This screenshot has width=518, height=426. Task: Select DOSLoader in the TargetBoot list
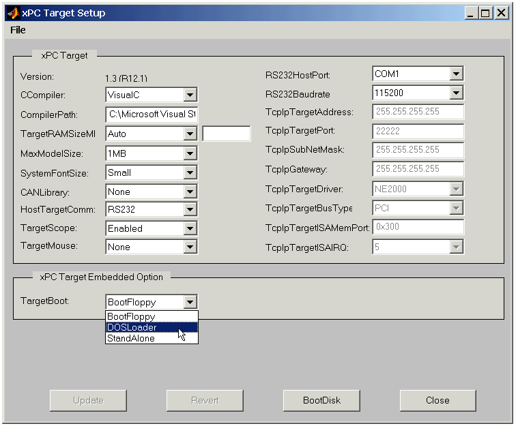coord(152,327)
